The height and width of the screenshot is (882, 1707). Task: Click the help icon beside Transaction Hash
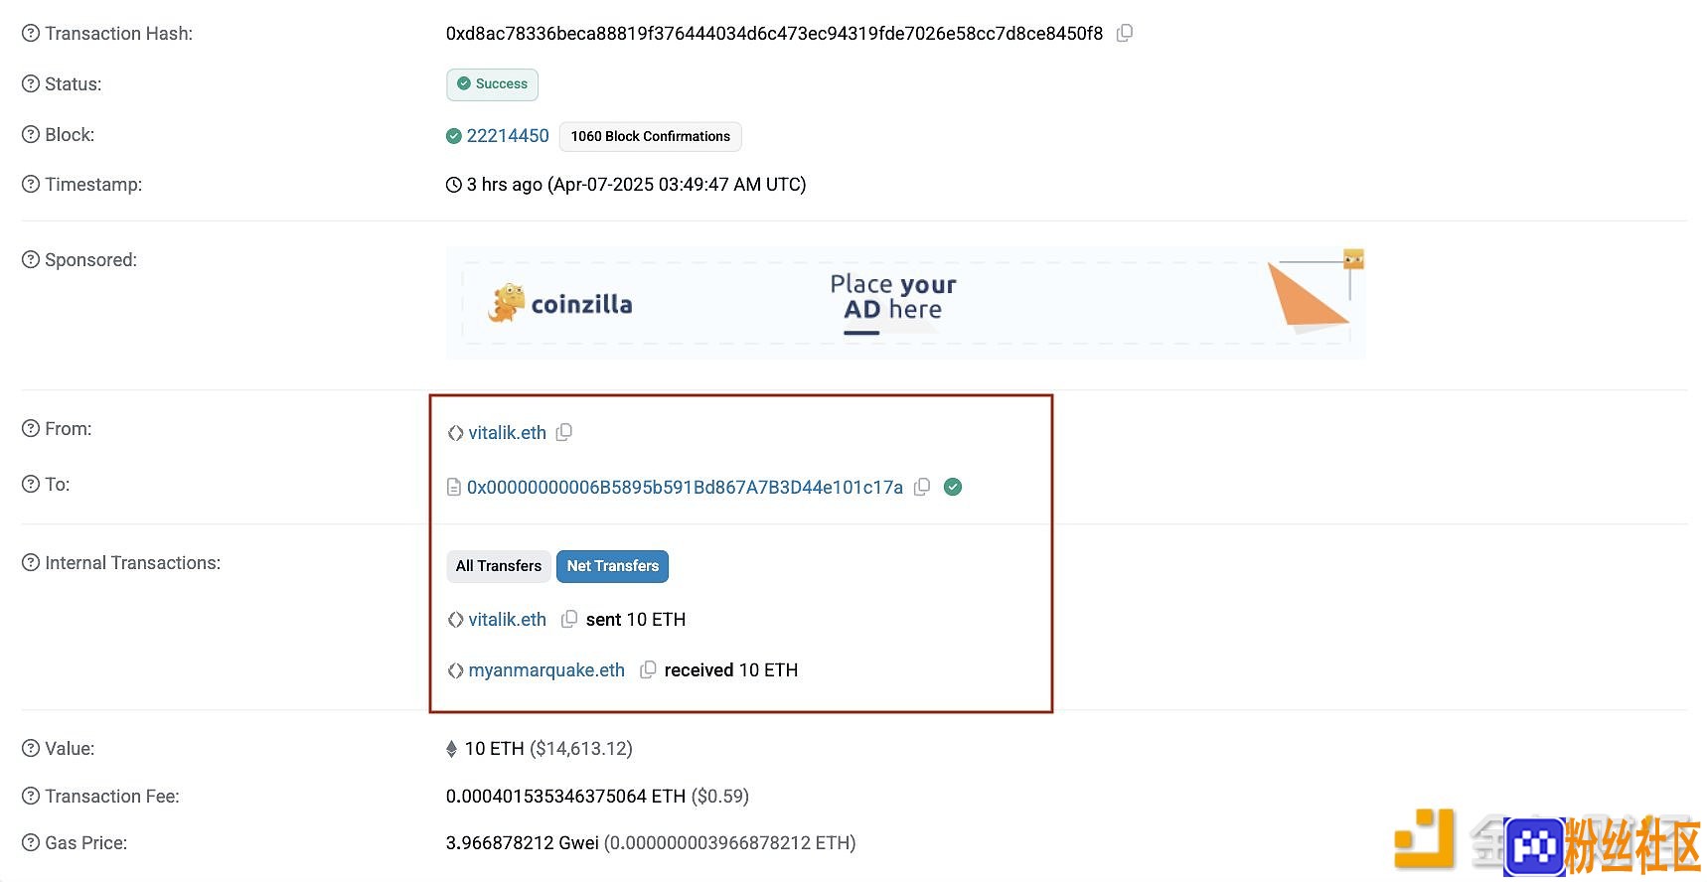31,33
